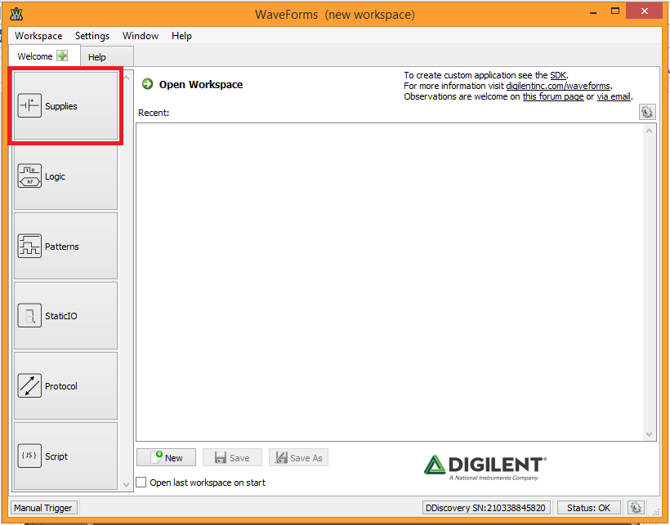Image resolution: width=670 pixels, height=525 pixels.
Task: Open the Window menu
Action: (141, 36)
